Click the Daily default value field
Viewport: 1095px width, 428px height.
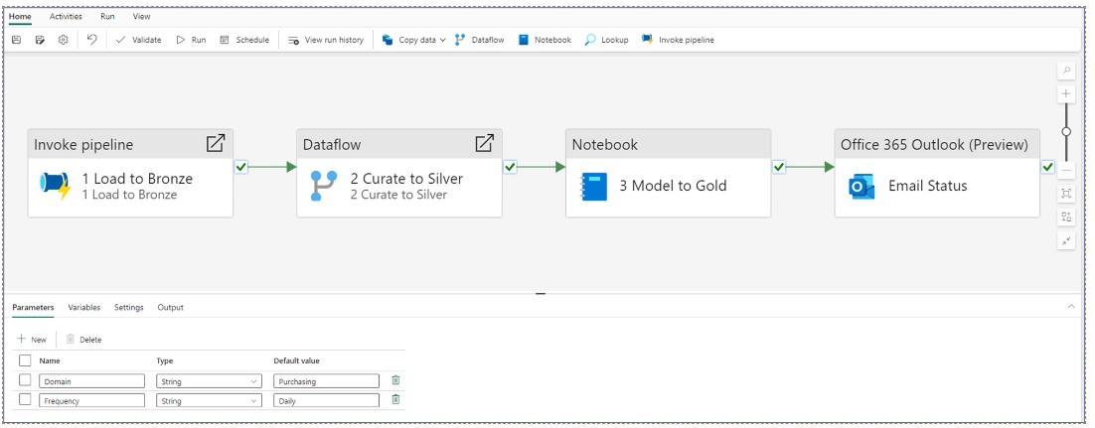tap(326, 401)
